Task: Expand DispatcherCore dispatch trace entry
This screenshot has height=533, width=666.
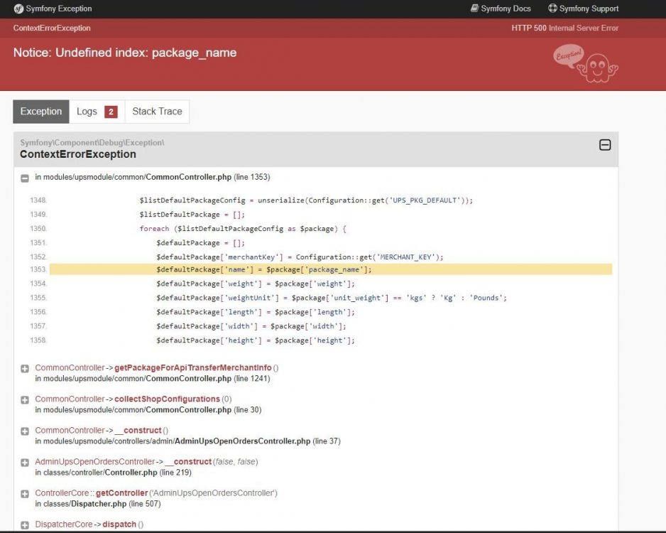Action: pyautogui.click(x=25, y=525)
